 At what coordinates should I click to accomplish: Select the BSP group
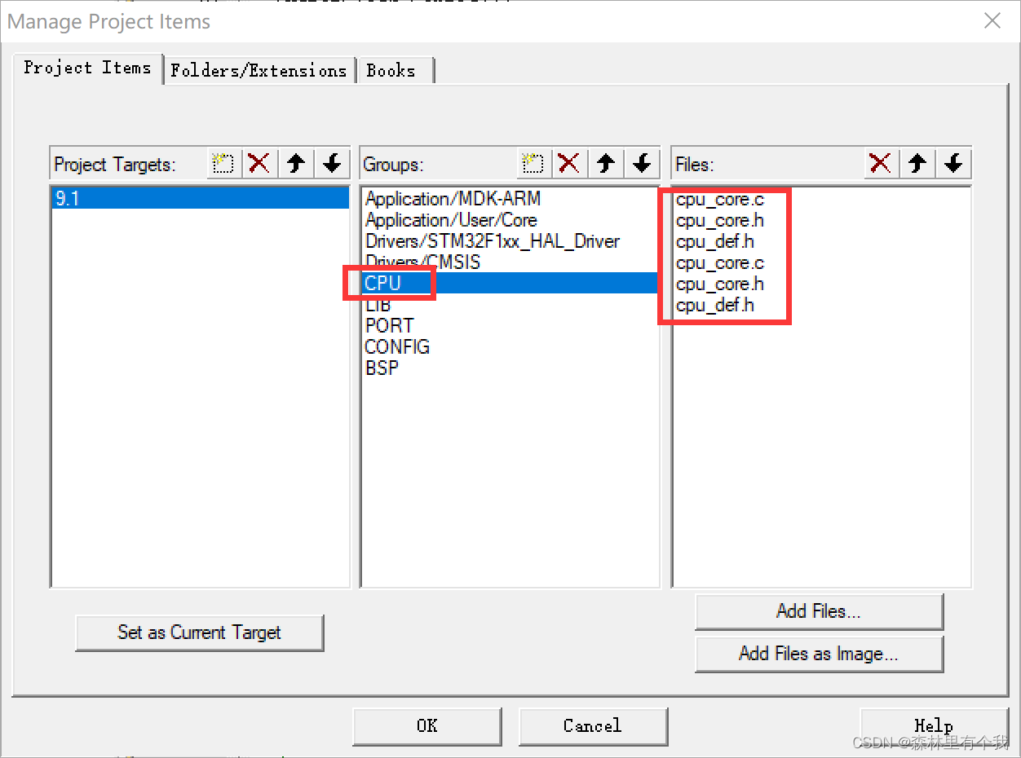coord(510,368)
